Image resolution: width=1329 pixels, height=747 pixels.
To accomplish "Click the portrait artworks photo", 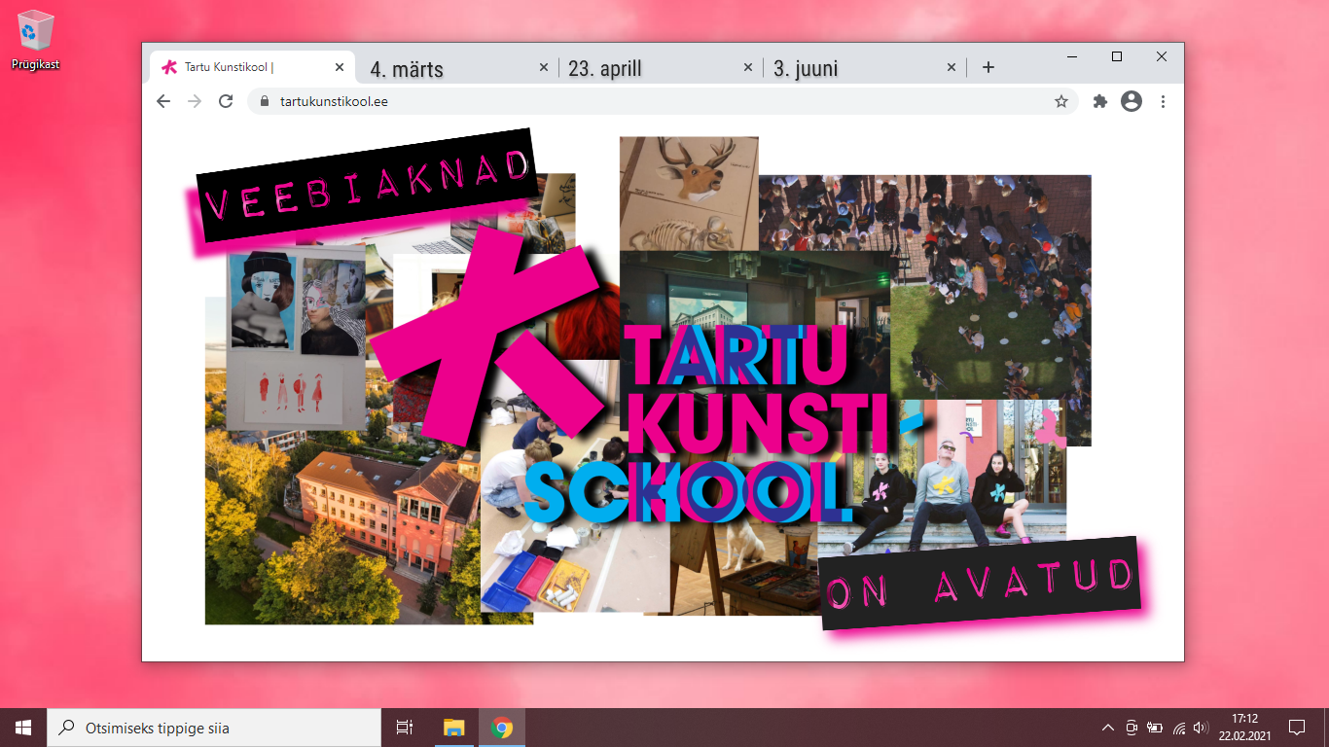I will pos(297,336).
